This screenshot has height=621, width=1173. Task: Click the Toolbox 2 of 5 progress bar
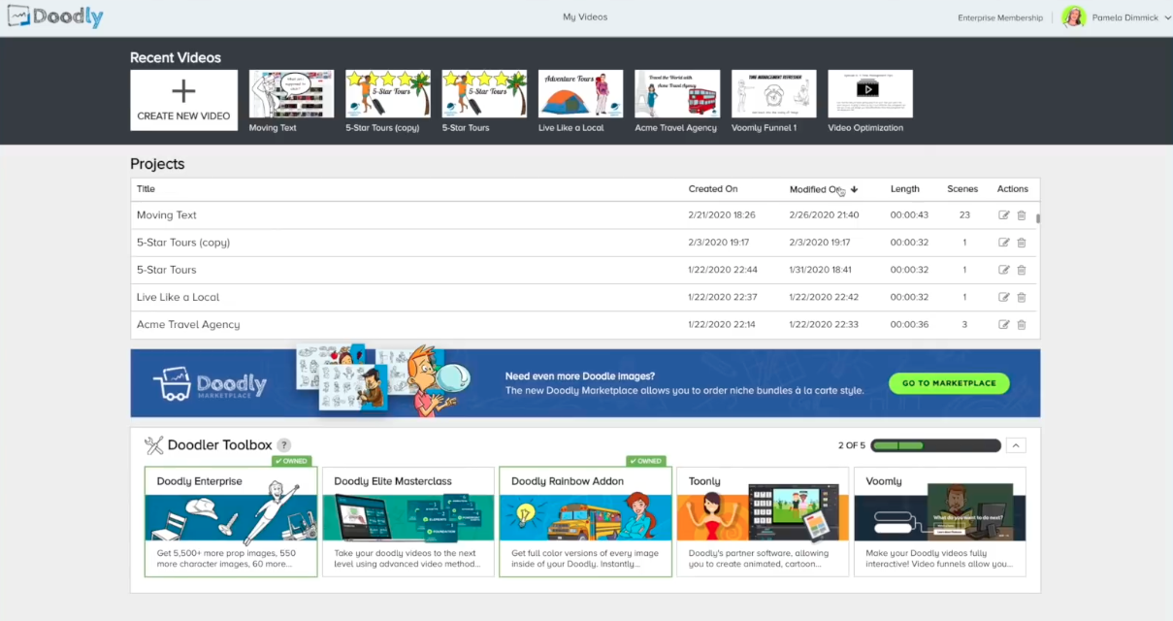[935, 445]
